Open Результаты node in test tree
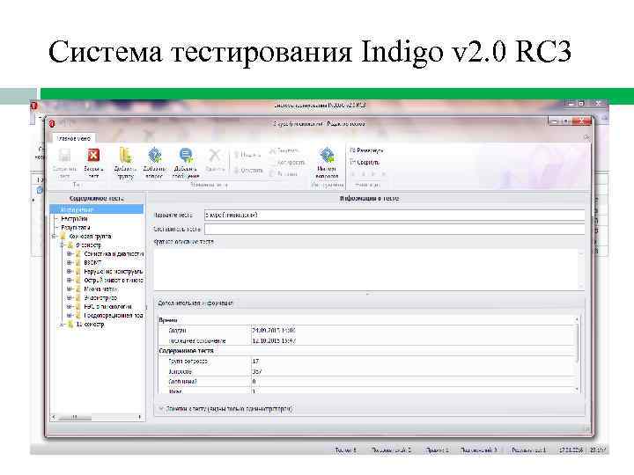The height and width of the screenshot is (475, 634). pos(76,228)
